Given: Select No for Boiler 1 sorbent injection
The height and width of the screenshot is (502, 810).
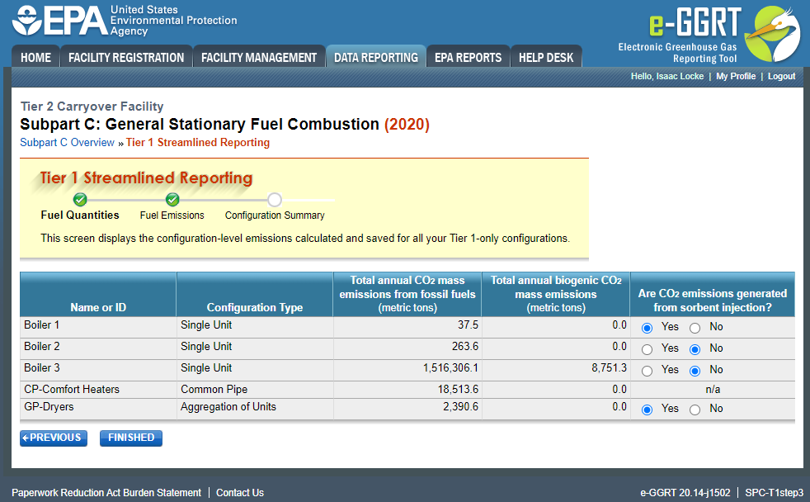Looking at the screenshot, I should pyautogui.click(x=695, y=328).
